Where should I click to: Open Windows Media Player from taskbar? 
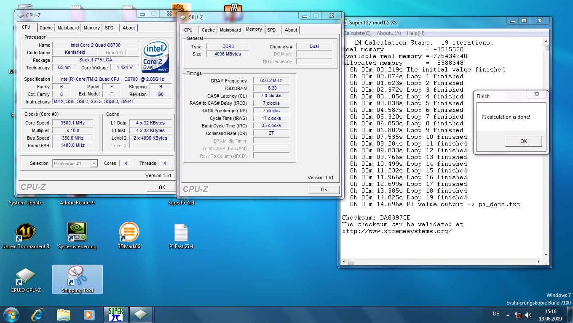(88, 314)
